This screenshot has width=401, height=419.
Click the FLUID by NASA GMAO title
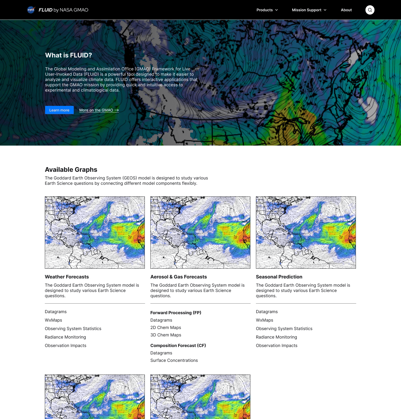[63, 10]
